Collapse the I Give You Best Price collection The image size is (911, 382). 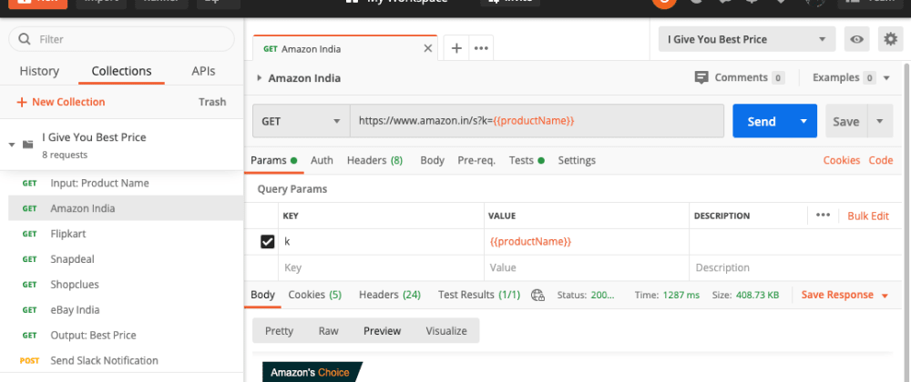(x=12, y=145)
